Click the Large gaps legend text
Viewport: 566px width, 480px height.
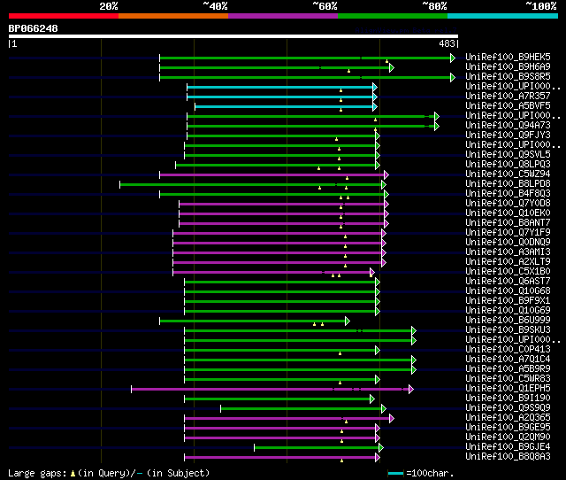(109, 473)
